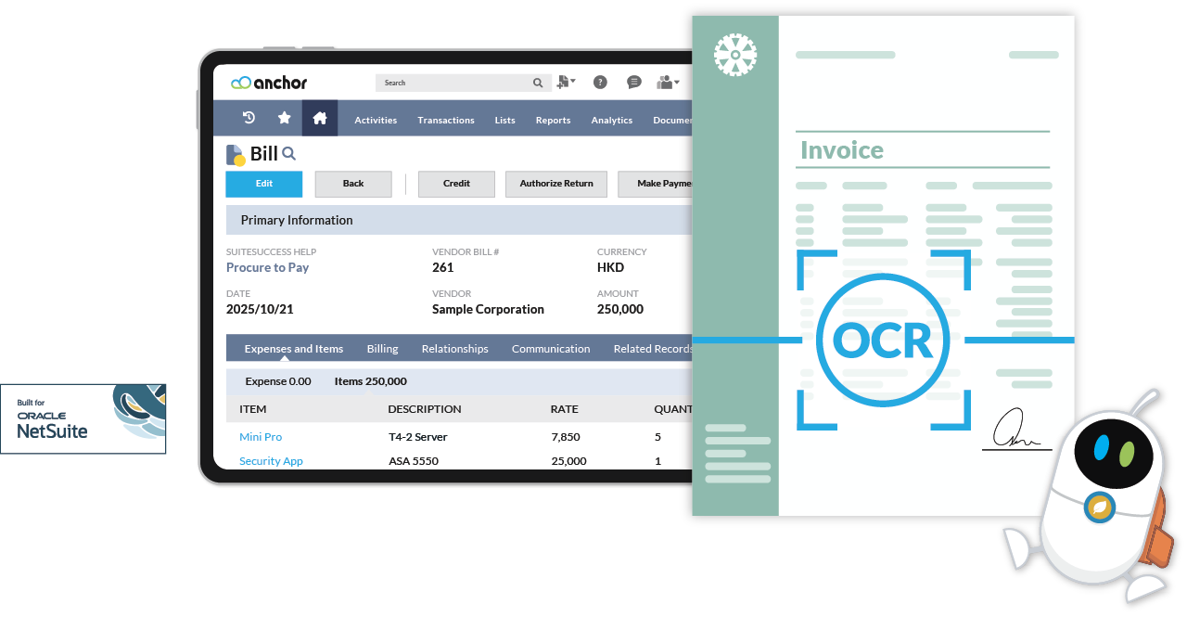1187x617 pixels.
Task: Click the anchor logo
Action: click(269, 83)
